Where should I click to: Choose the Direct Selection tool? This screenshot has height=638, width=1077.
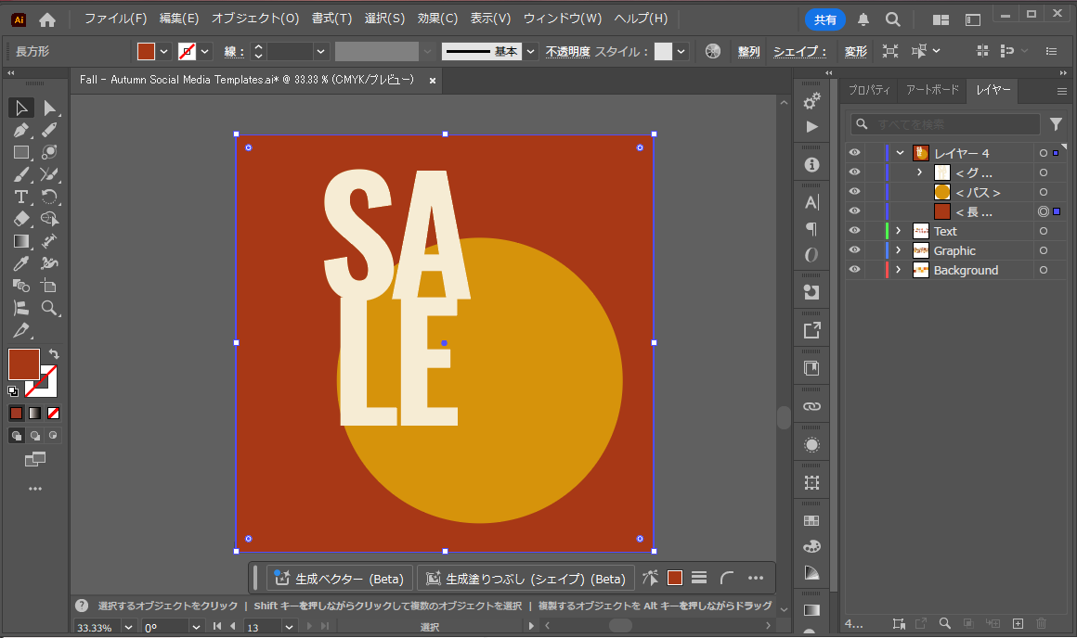[49, 108]
